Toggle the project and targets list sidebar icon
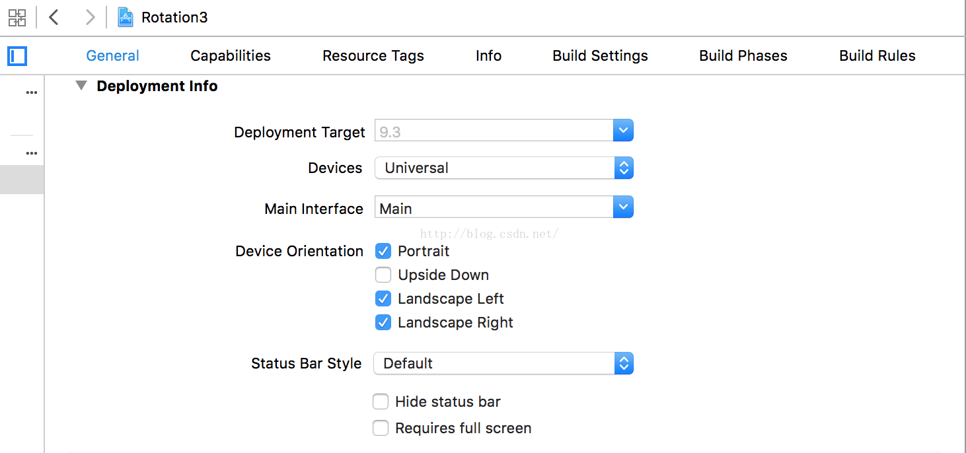 17,56
